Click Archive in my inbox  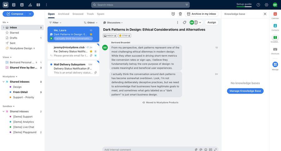click(x=202, y=14)
